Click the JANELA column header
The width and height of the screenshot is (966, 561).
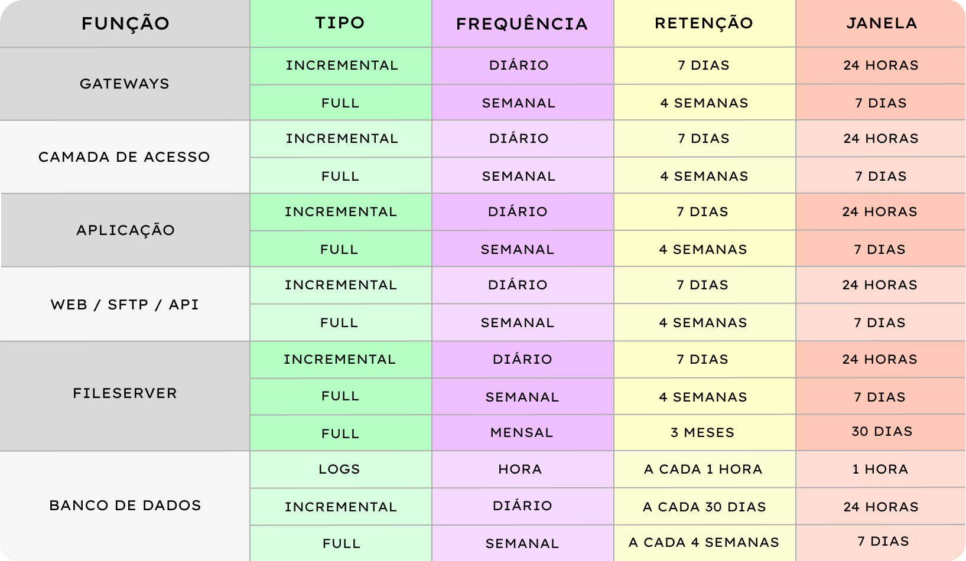pos(881,23)
